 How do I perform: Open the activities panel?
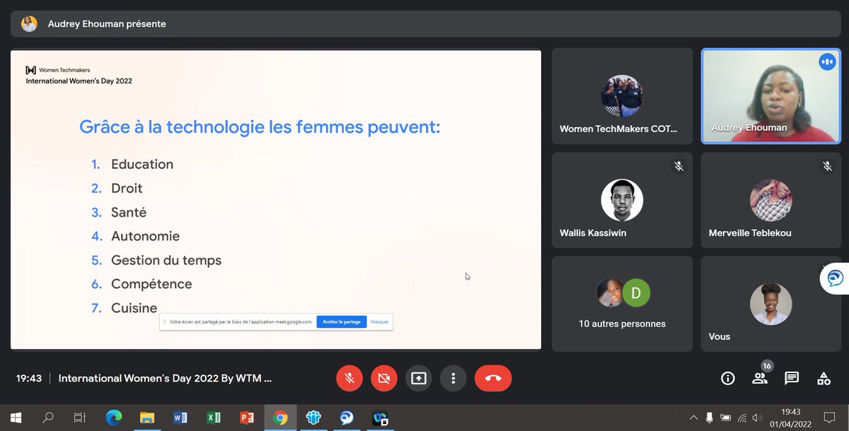823,378
